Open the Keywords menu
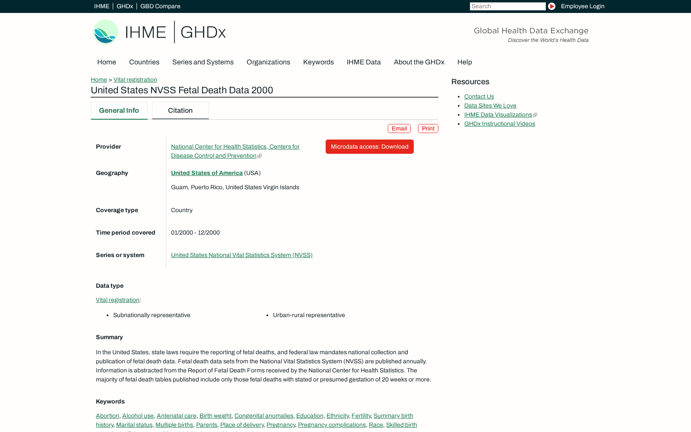This screenshot has width=691, height=432. pyautogui.click(x=318, y=62)
